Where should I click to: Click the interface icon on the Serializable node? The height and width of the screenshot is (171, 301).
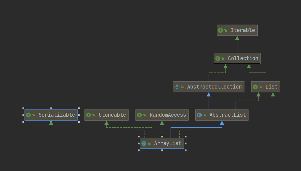[28, 115]
